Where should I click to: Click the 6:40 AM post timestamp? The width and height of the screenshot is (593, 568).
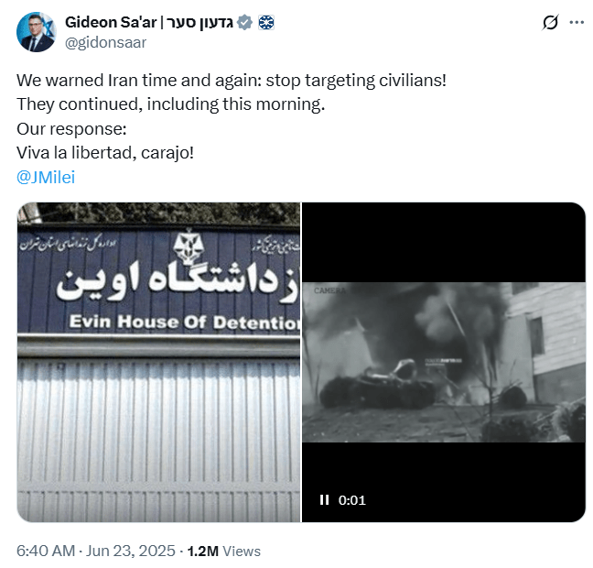click(x=46, y=551)
